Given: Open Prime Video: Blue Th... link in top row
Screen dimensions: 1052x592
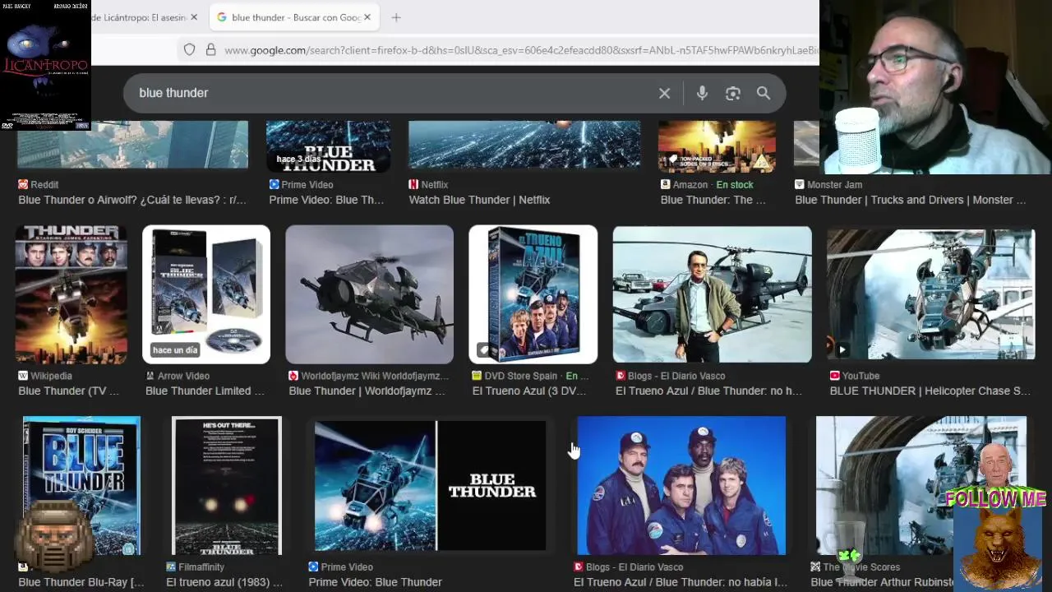Looking at the screenshot, I should tap(326, 200).
